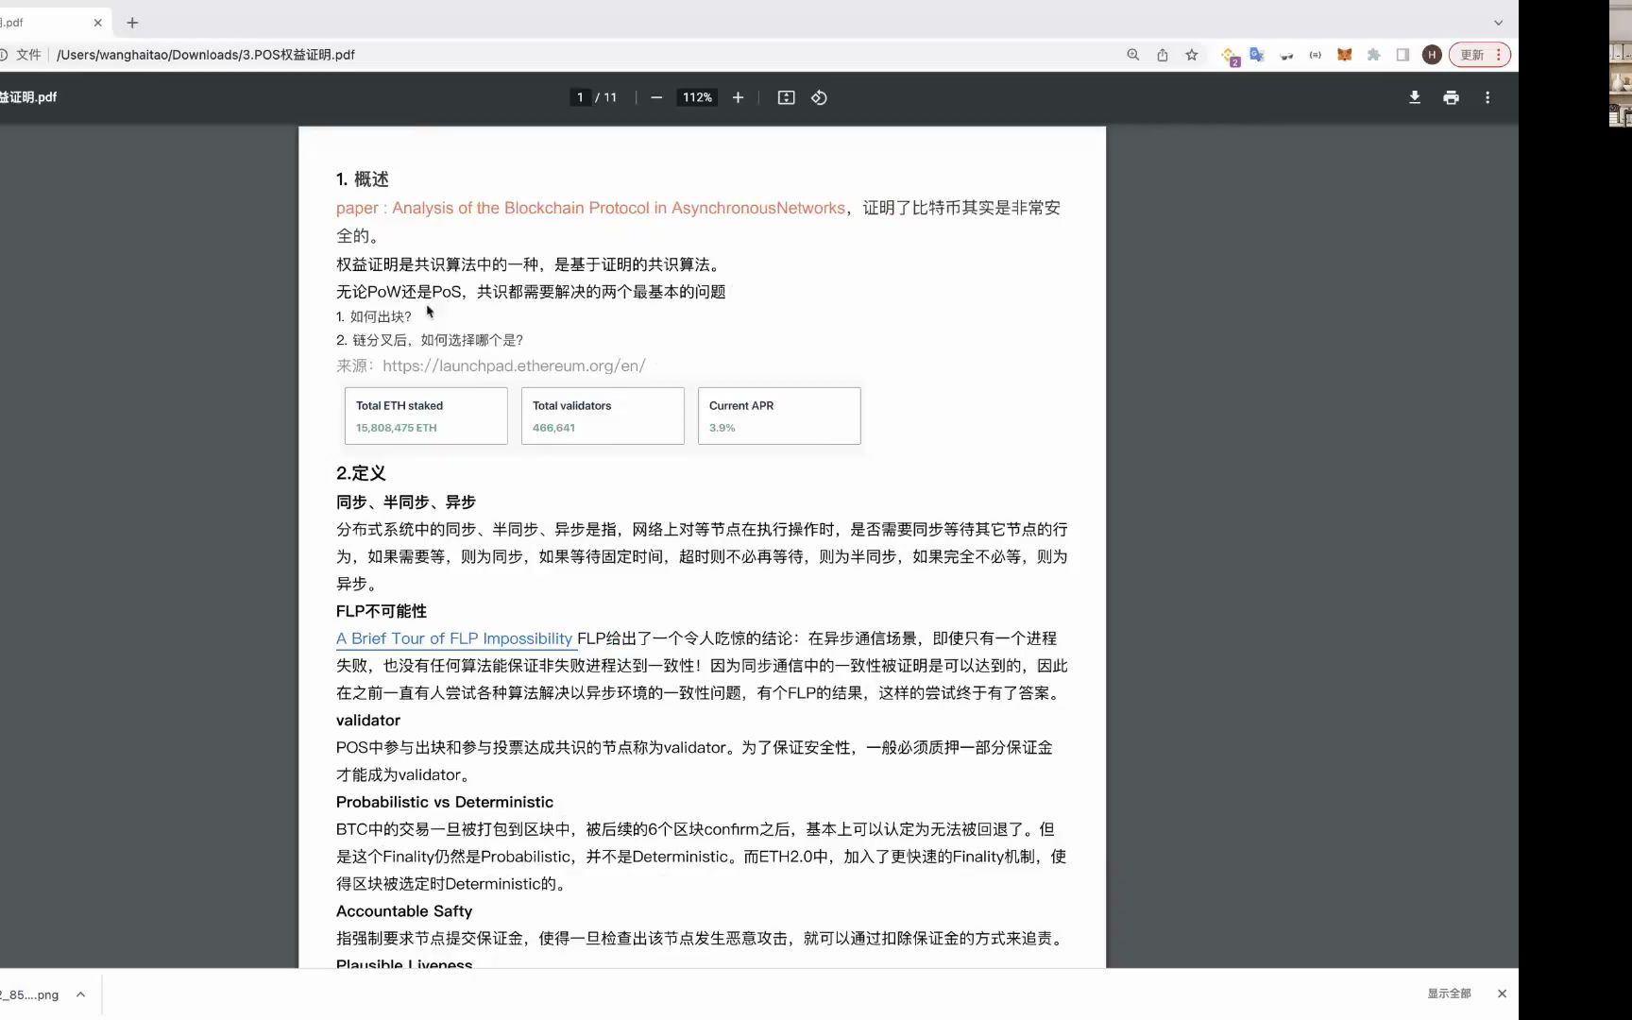This screenshot has height=1020, width=1632.
Task: Click the Current APR card
Action: pyautogui.click(x=779, y=416)
